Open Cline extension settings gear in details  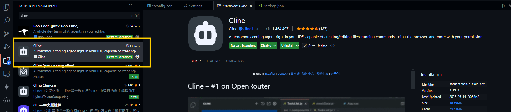333,46
